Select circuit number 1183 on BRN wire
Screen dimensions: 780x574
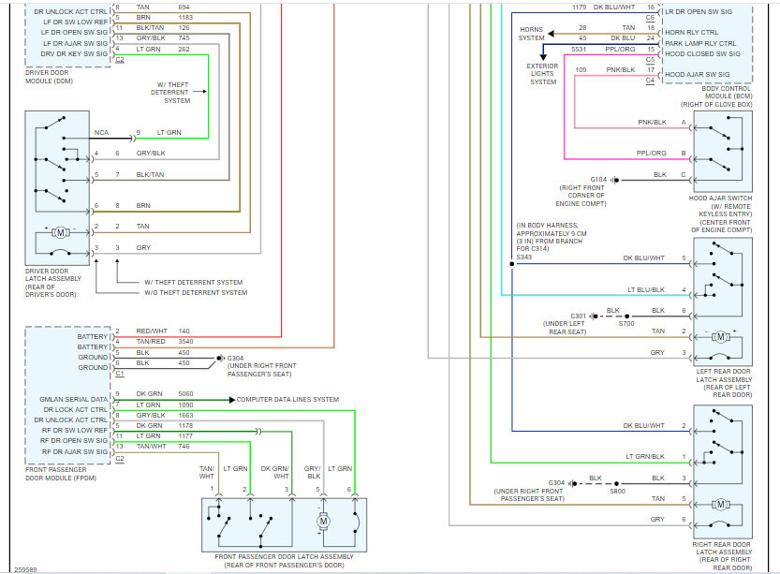pyautogui.click(x=185, y=18)
